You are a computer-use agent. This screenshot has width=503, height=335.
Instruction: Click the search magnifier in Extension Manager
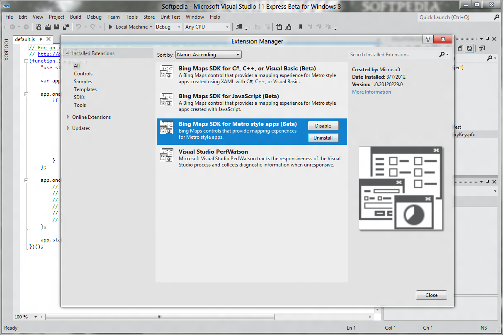[x=442, y=54]
